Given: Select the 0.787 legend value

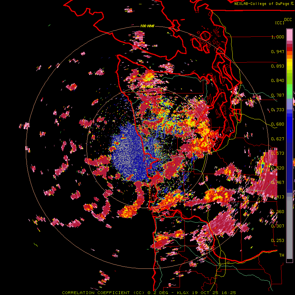Looking at the screenshot, I should click(x=278, y=95).
